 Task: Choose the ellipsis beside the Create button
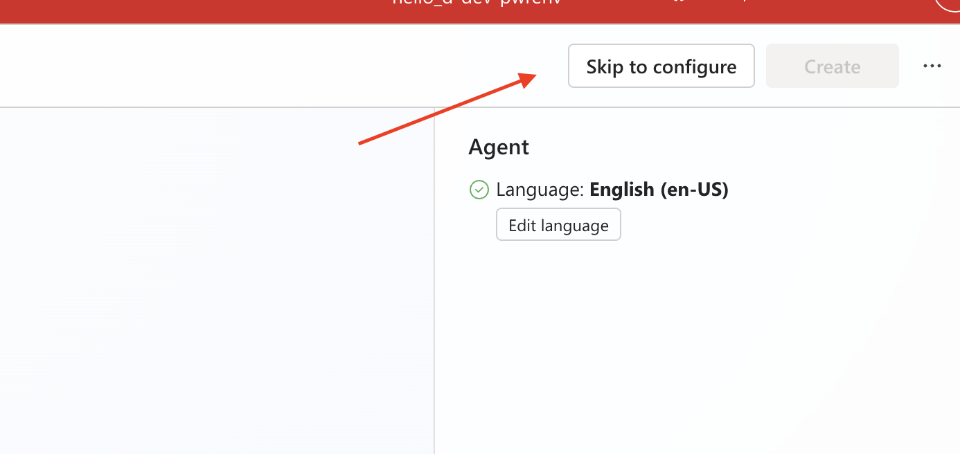(932, 66)
